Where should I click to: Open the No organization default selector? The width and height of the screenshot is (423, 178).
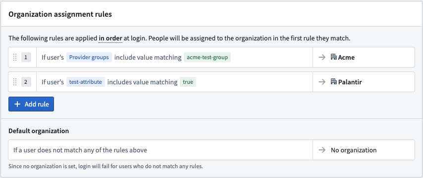(364, 150)
